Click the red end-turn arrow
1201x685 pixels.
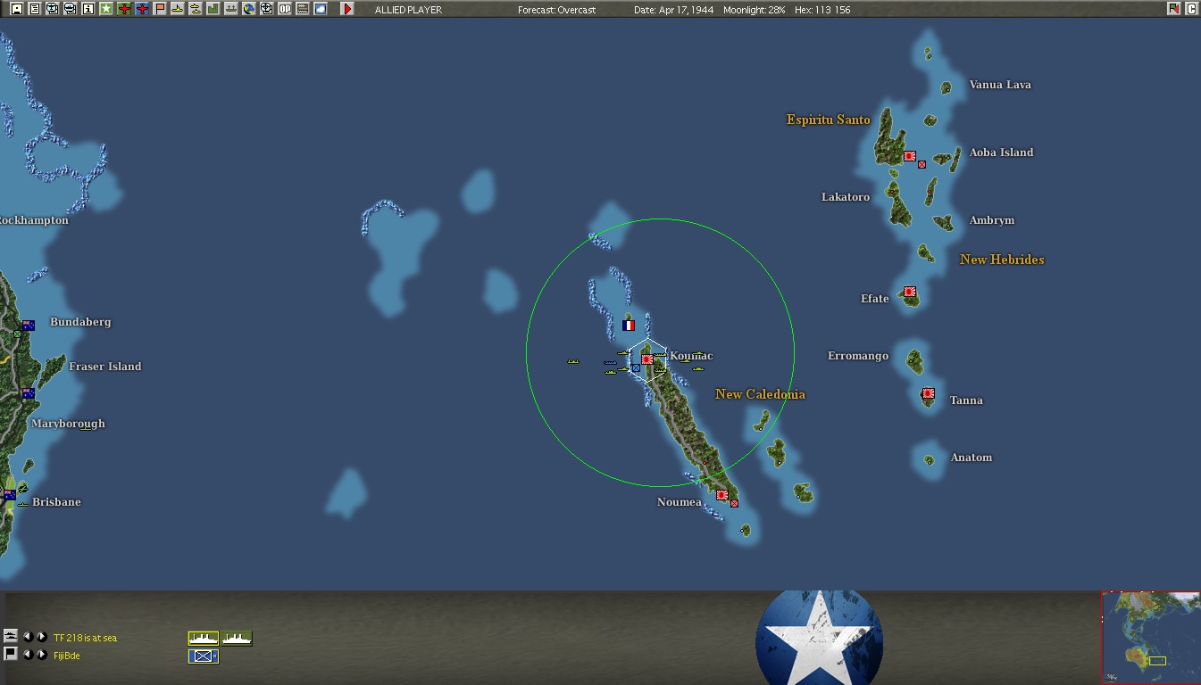click(x=347, y=9)
